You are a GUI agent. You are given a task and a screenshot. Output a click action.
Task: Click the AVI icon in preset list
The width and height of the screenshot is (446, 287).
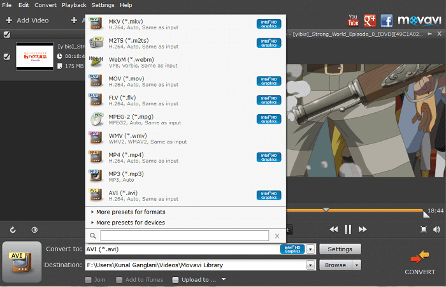pyautogui.click(x=96, y=195)
